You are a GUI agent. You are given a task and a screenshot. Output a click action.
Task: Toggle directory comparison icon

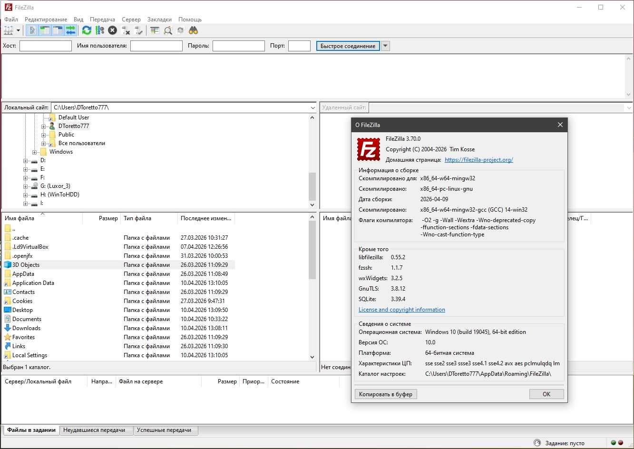tap(168, 30)
